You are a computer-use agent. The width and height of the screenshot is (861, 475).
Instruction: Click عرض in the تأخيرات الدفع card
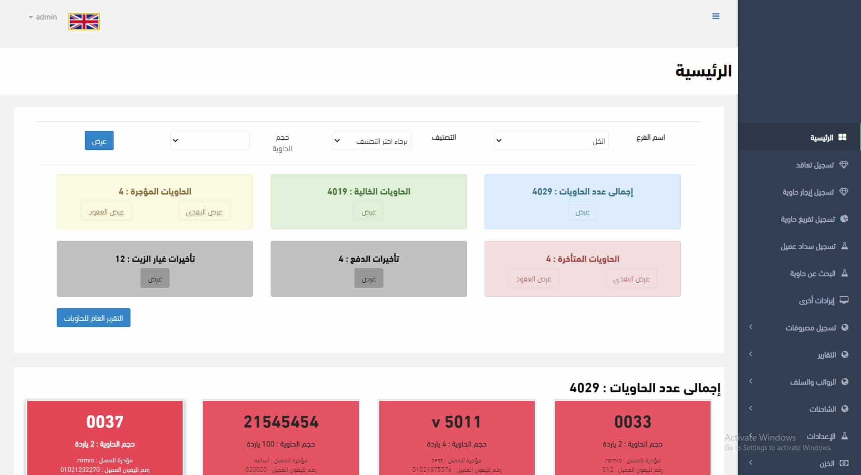click(368, 279)
